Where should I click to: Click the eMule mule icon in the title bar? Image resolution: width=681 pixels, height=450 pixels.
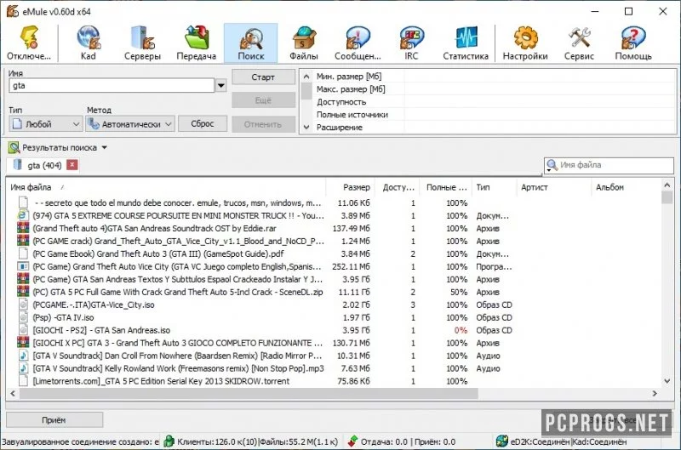12,11
